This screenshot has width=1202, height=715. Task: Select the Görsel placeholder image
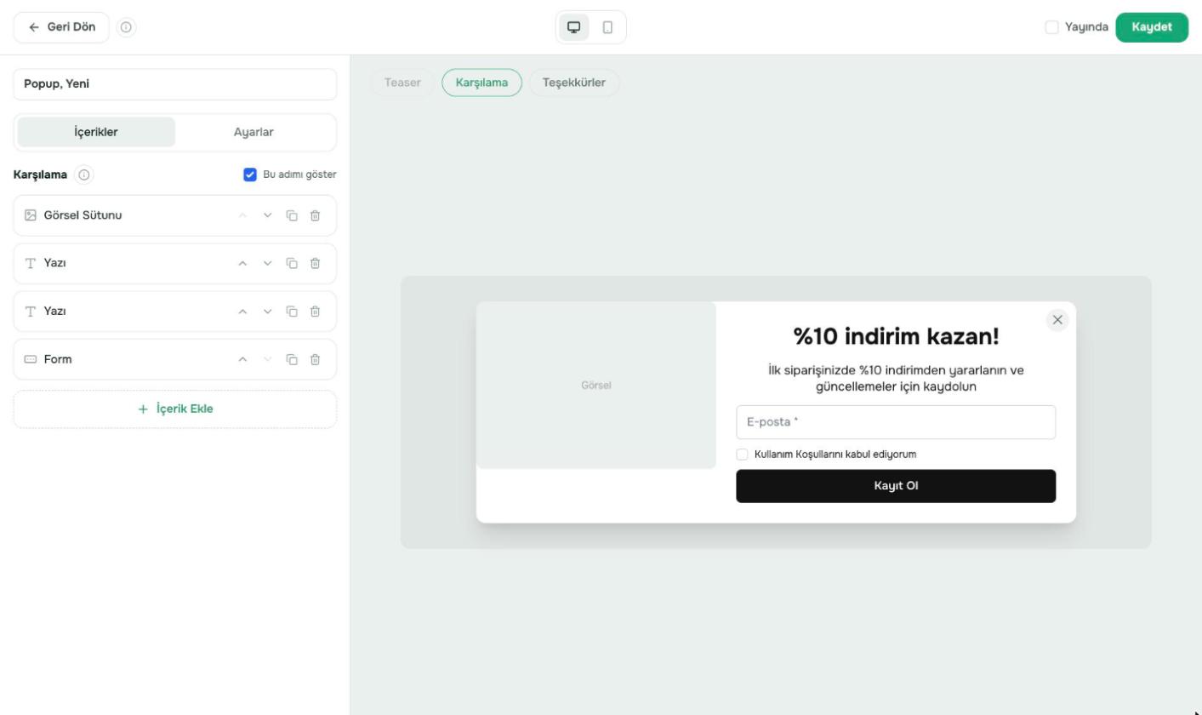[x=596, y=386]
